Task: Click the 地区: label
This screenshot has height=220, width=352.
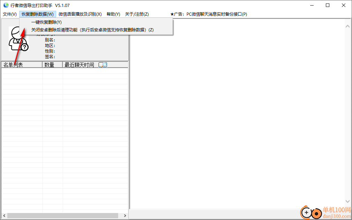Action: 50,46
